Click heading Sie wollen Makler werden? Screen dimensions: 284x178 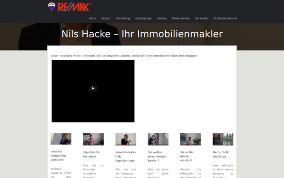tap(187, 156)
